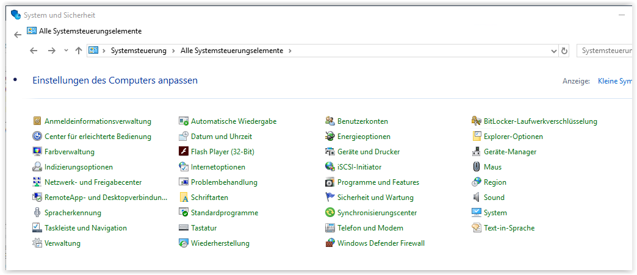
Task: Click the Flash Player (32-Bit) icon
Action: [184, 152]
